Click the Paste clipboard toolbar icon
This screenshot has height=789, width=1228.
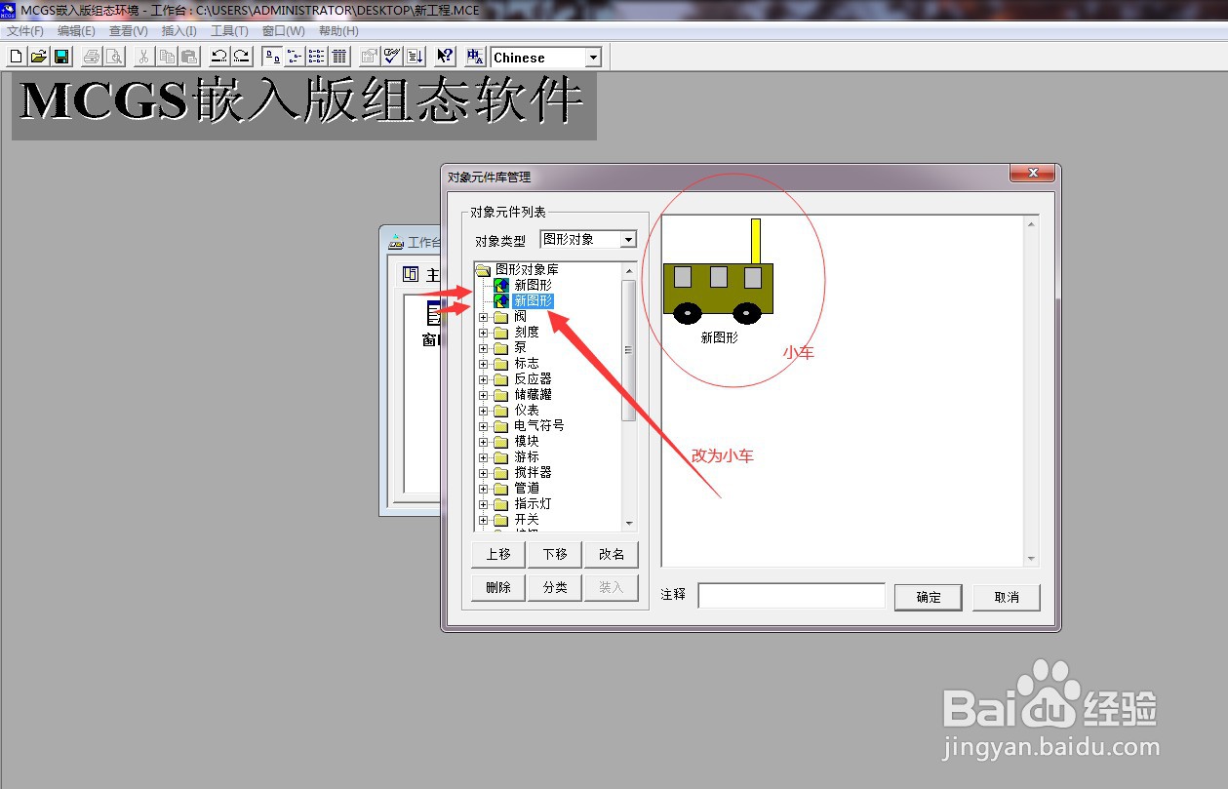pos(188,57)
